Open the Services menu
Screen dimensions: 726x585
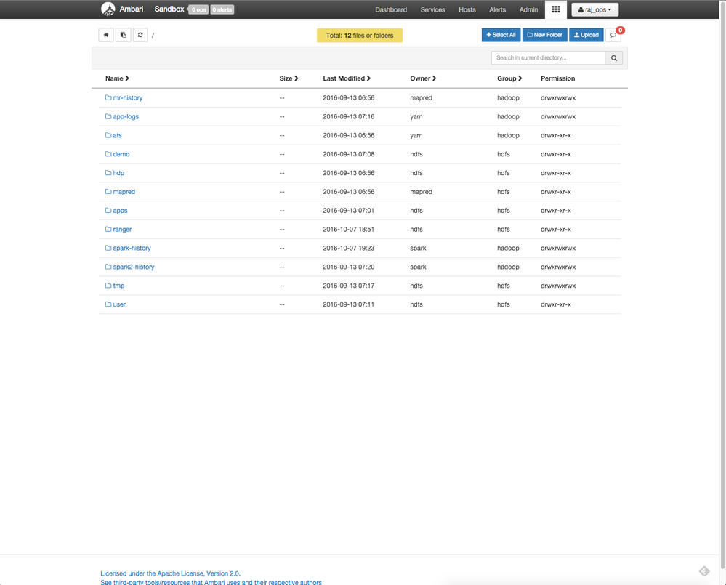pyautogui.click(x=432, y=9)
